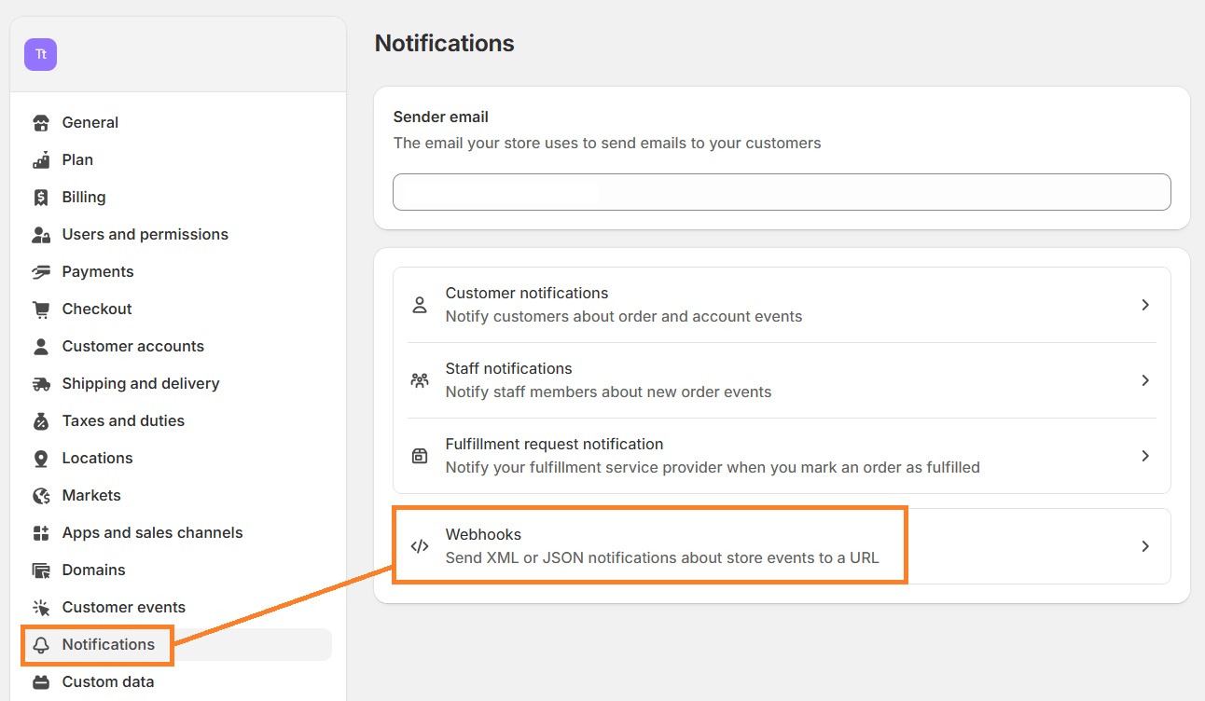This screenshot has height=701, width=1205.
Task: Select the Checkout cart icon
Action: (x=41, y=309)
